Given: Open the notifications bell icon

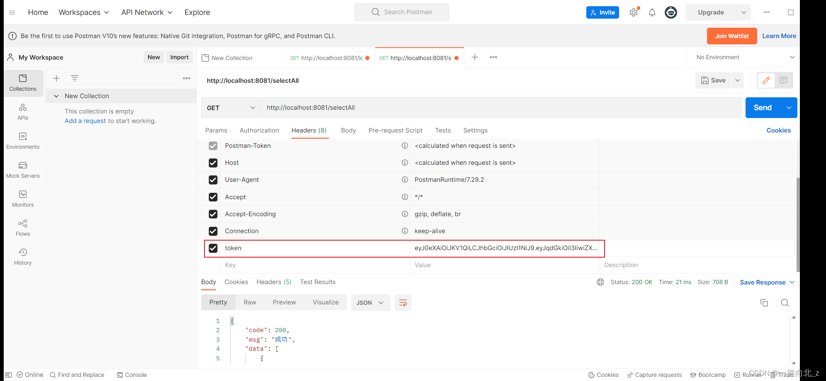Looking at the screenshot, I should pyautogui.click(x=652, y=12).
